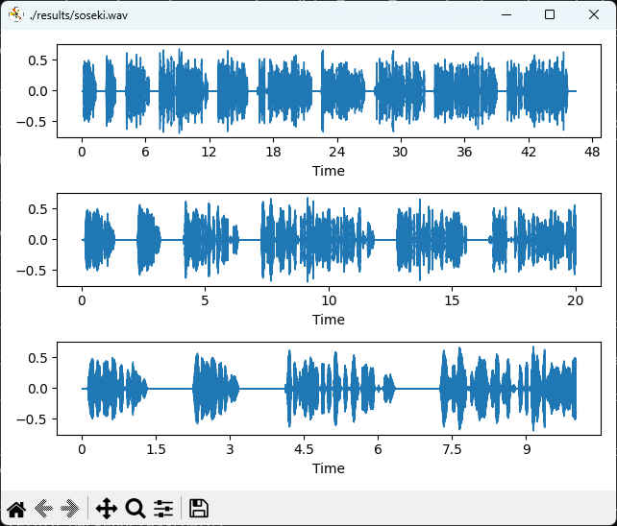Click inside the middle waveform plot
The height and width of the screenshot is (526, 617).
coord(328,239)
